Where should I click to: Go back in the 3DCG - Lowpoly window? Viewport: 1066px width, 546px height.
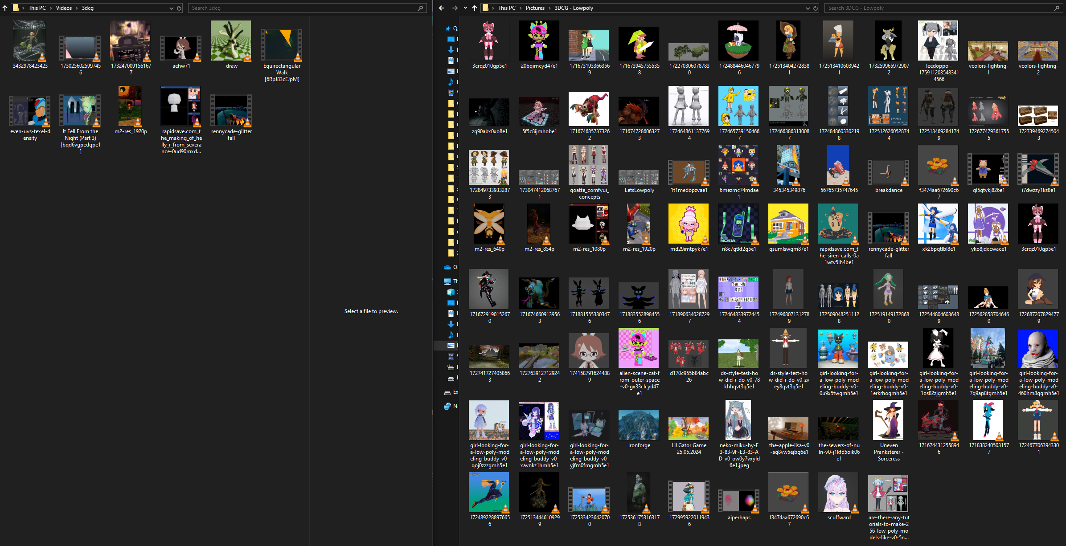442,8
